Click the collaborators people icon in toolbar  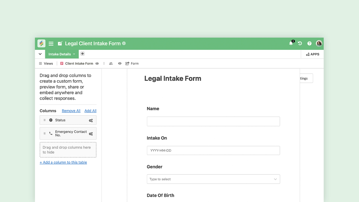(x=111, y=64)
